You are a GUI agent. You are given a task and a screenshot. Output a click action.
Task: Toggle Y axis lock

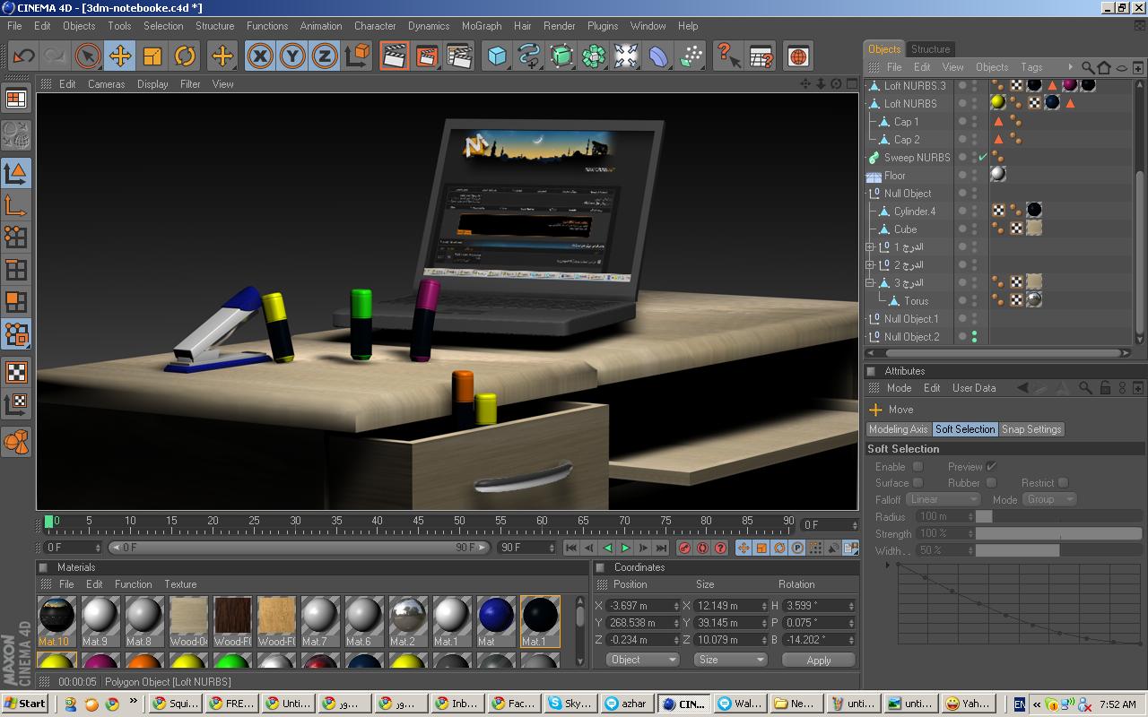click(x=292, y=56)
